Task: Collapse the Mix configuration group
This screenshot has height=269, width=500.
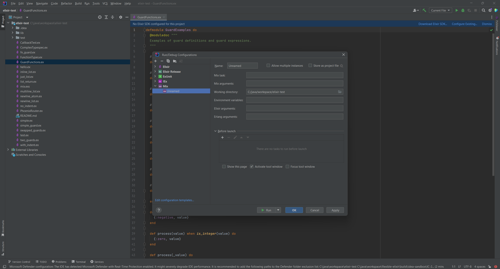Action: 155,86
